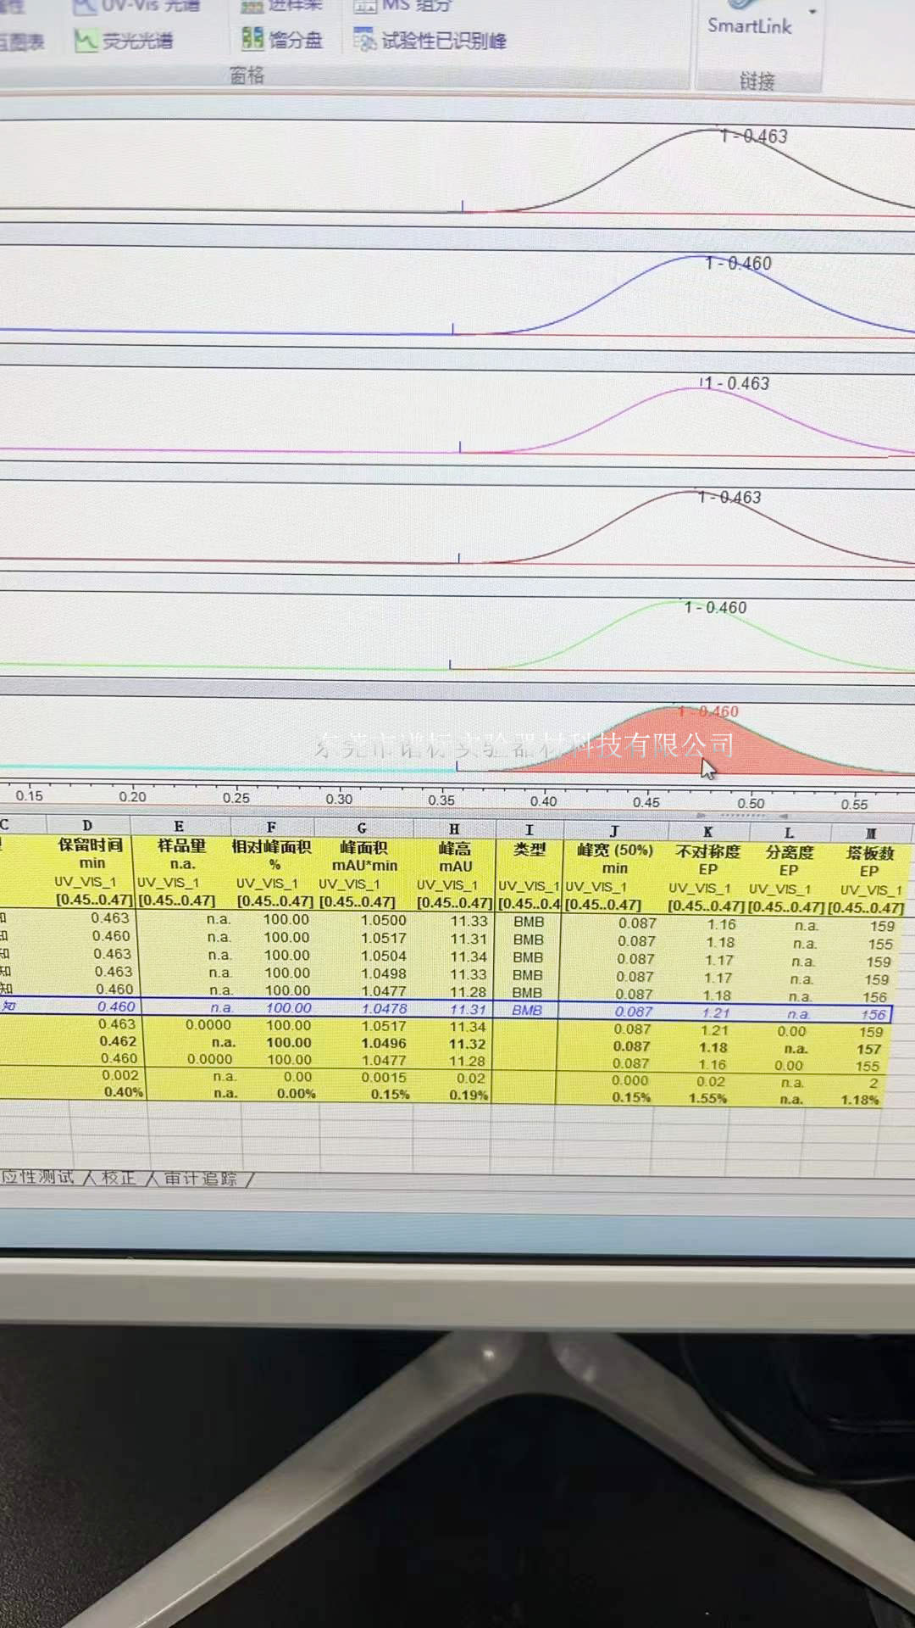Click the 塔板数 column header
The width and height of the screenshot is (915, 1628).
point(870,853)
